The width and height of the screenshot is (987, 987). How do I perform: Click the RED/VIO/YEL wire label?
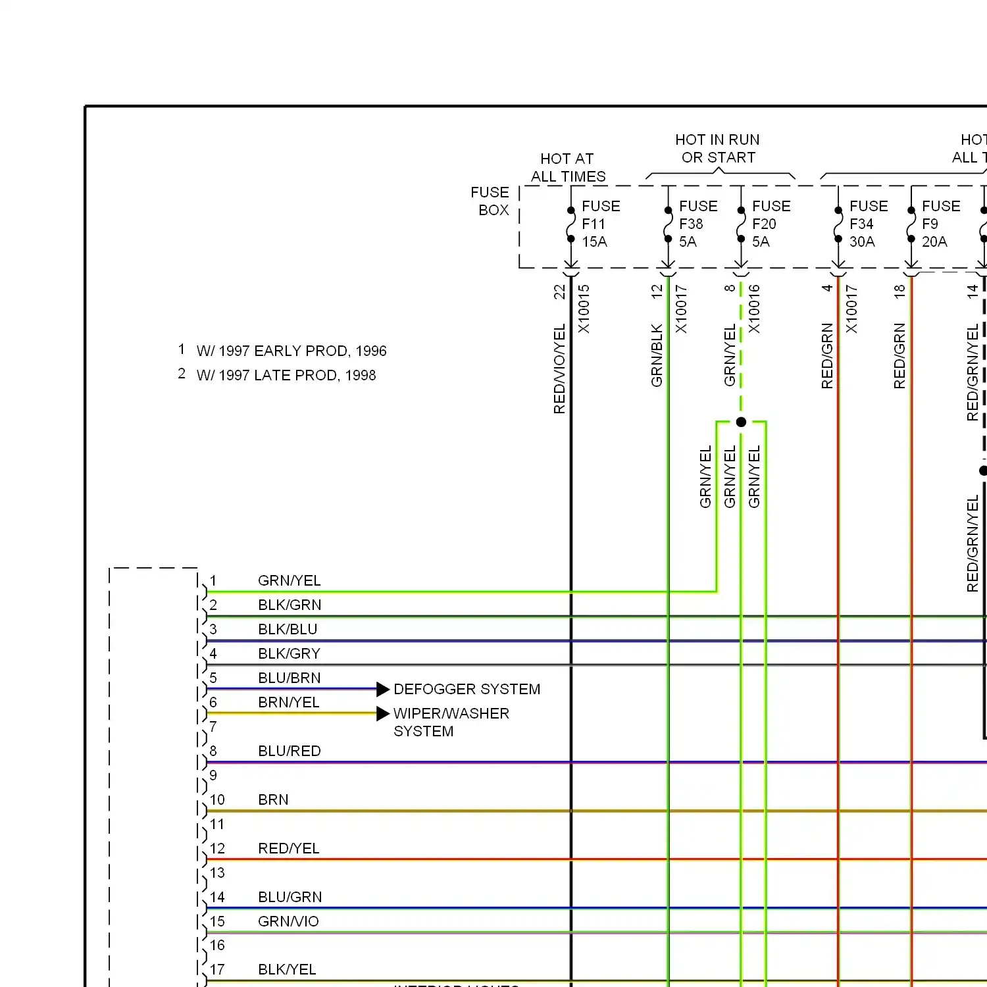coord(559,368)
